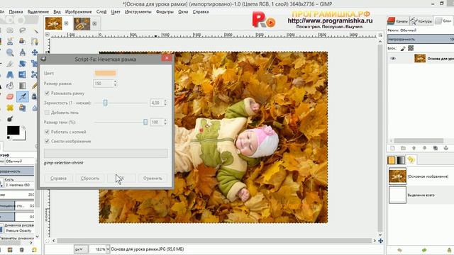The height and width of the screenshot is (255, 454).
Task: Open the 'Изображение' menu
Action: (x=78, y=12)
